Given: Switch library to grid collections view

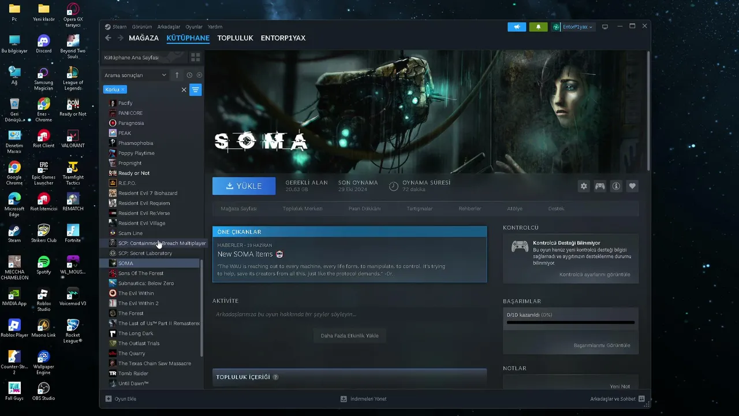Looking at the screenshot, I should click(x=196, y=57).
